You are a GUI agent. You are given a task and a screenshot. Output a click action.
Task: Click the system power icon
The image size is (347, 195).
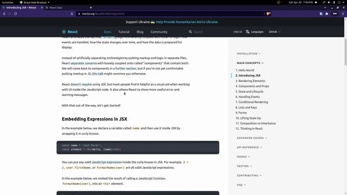coord(339,2)
